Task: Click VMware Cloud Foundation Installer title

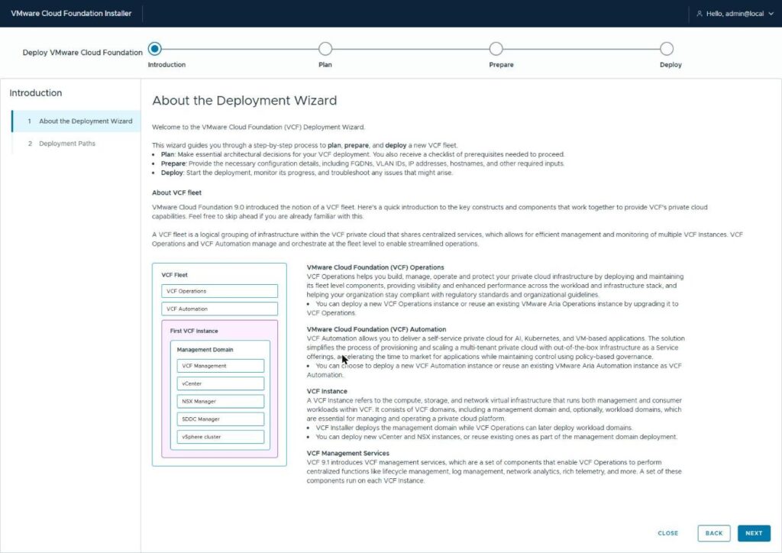Action: tap(71, 14)
